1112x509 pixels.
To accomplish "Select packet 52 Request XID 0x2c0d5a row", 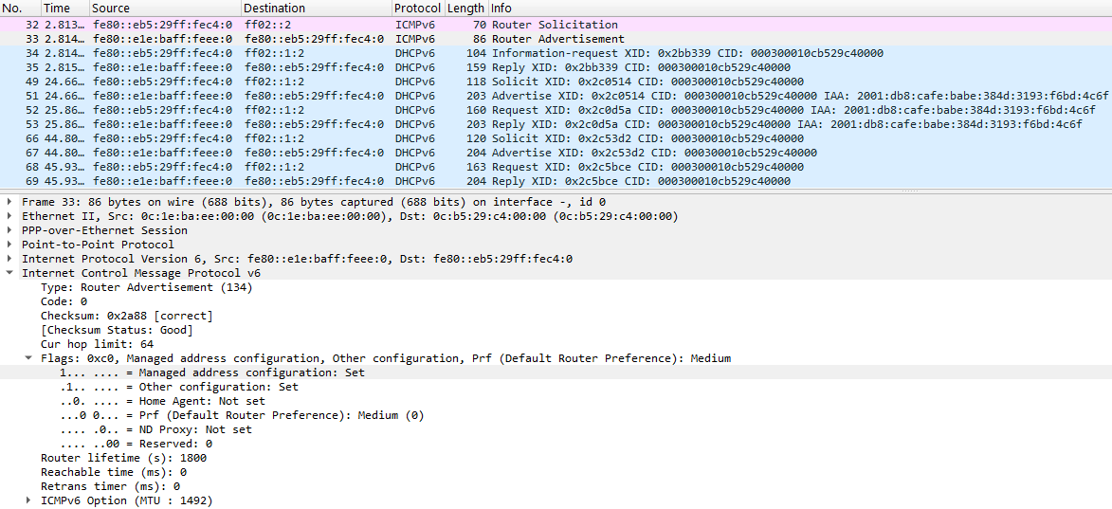I will tap(556, 110).
